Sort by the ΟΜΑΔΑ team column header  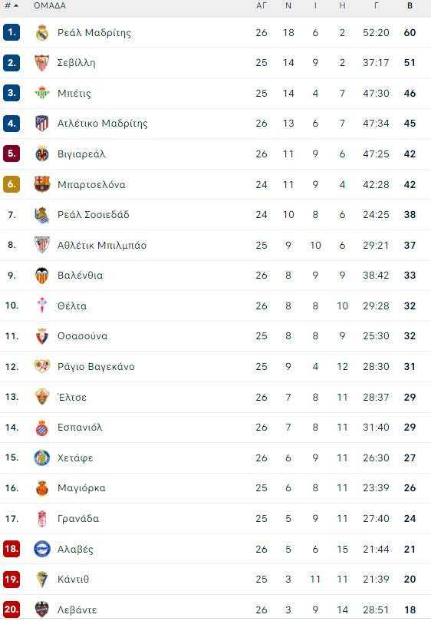pyautogui.click(x=50, y=6)
